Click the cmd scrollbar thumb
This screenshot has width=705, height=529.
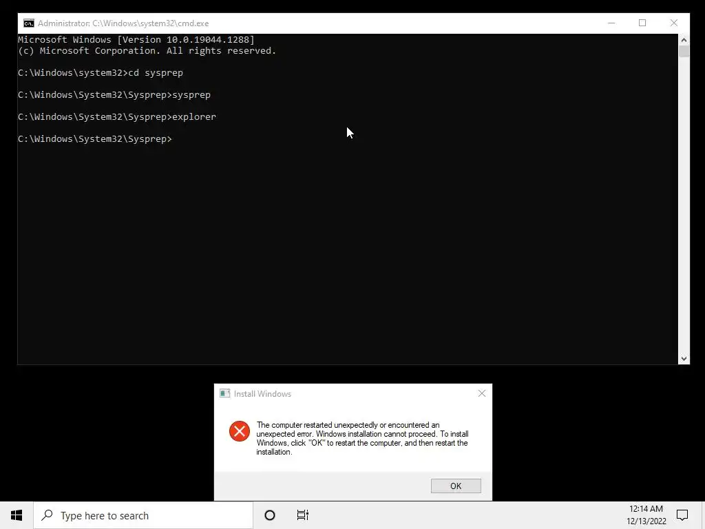684,51
